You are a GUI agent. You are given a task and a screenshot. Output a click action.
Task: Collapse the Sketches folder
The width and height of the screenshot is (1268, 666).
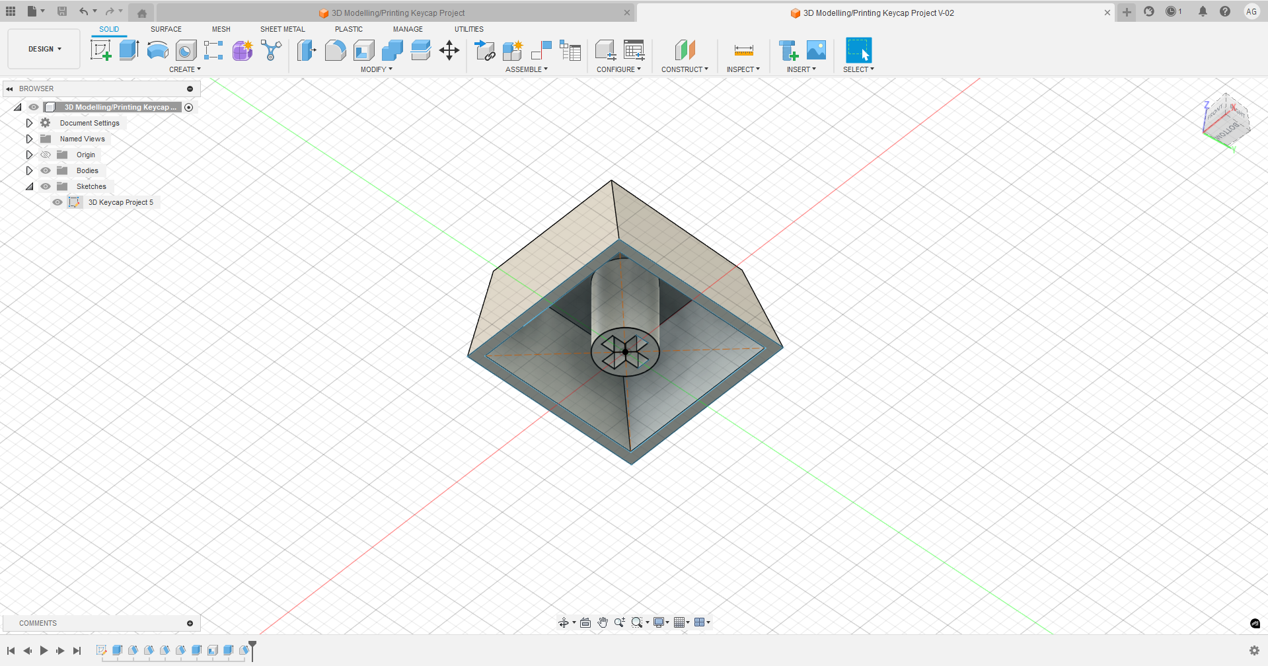[29, 186]
